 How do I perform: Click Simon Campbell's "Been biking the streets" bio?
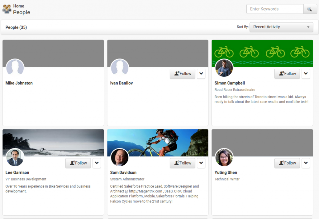pos(261,99)
